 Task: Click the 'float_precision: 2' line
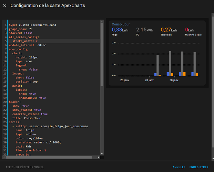[x=31, y=150]
